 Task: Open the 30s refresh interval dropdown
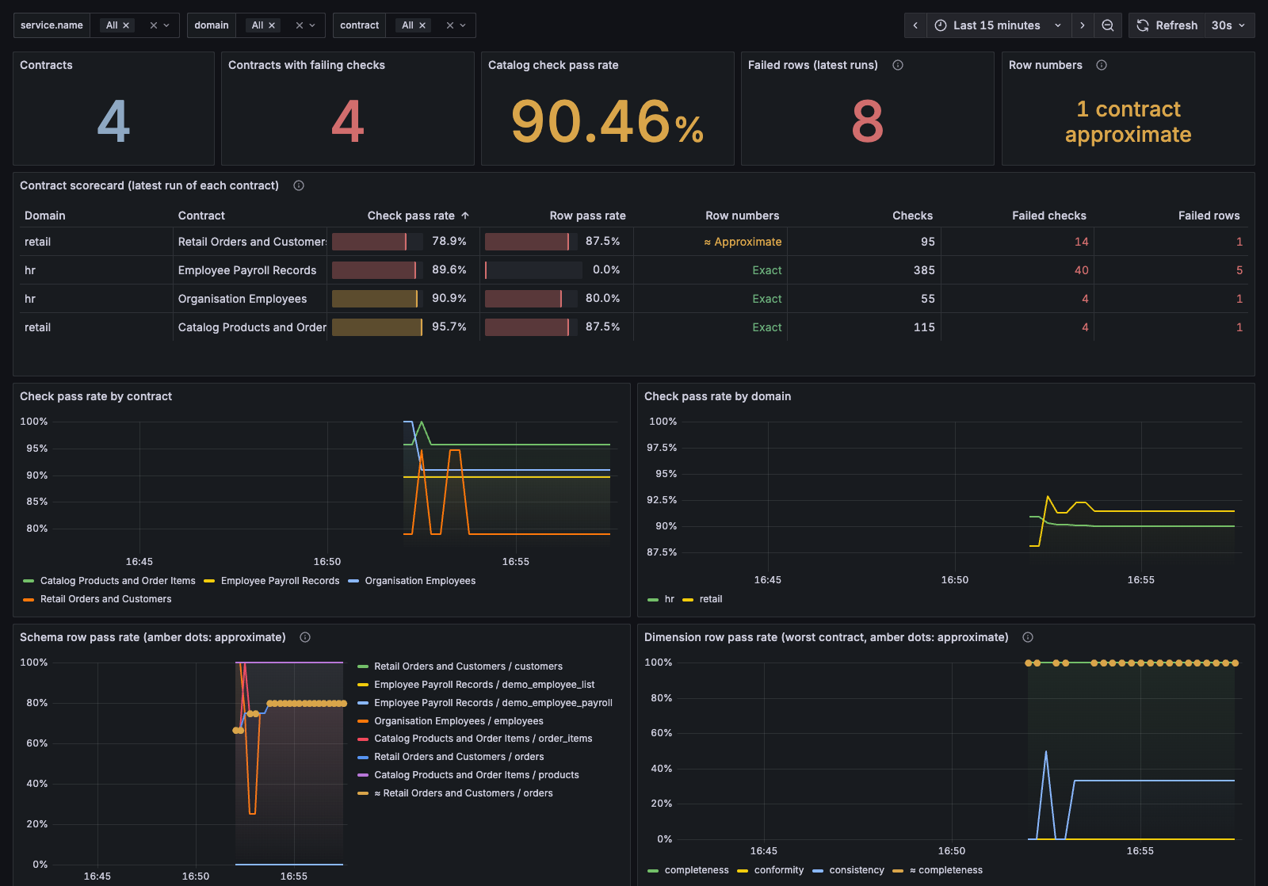1229,25
